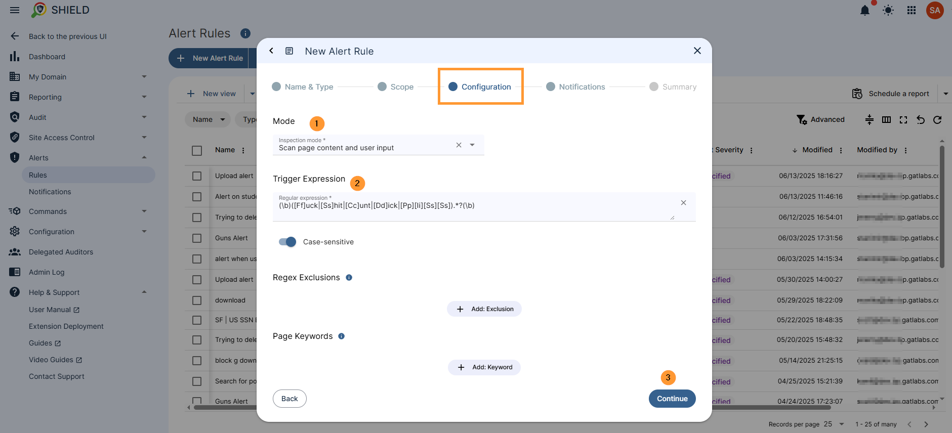Click the Advanced filter icon
Screen dimensions: 952x433
802,119
